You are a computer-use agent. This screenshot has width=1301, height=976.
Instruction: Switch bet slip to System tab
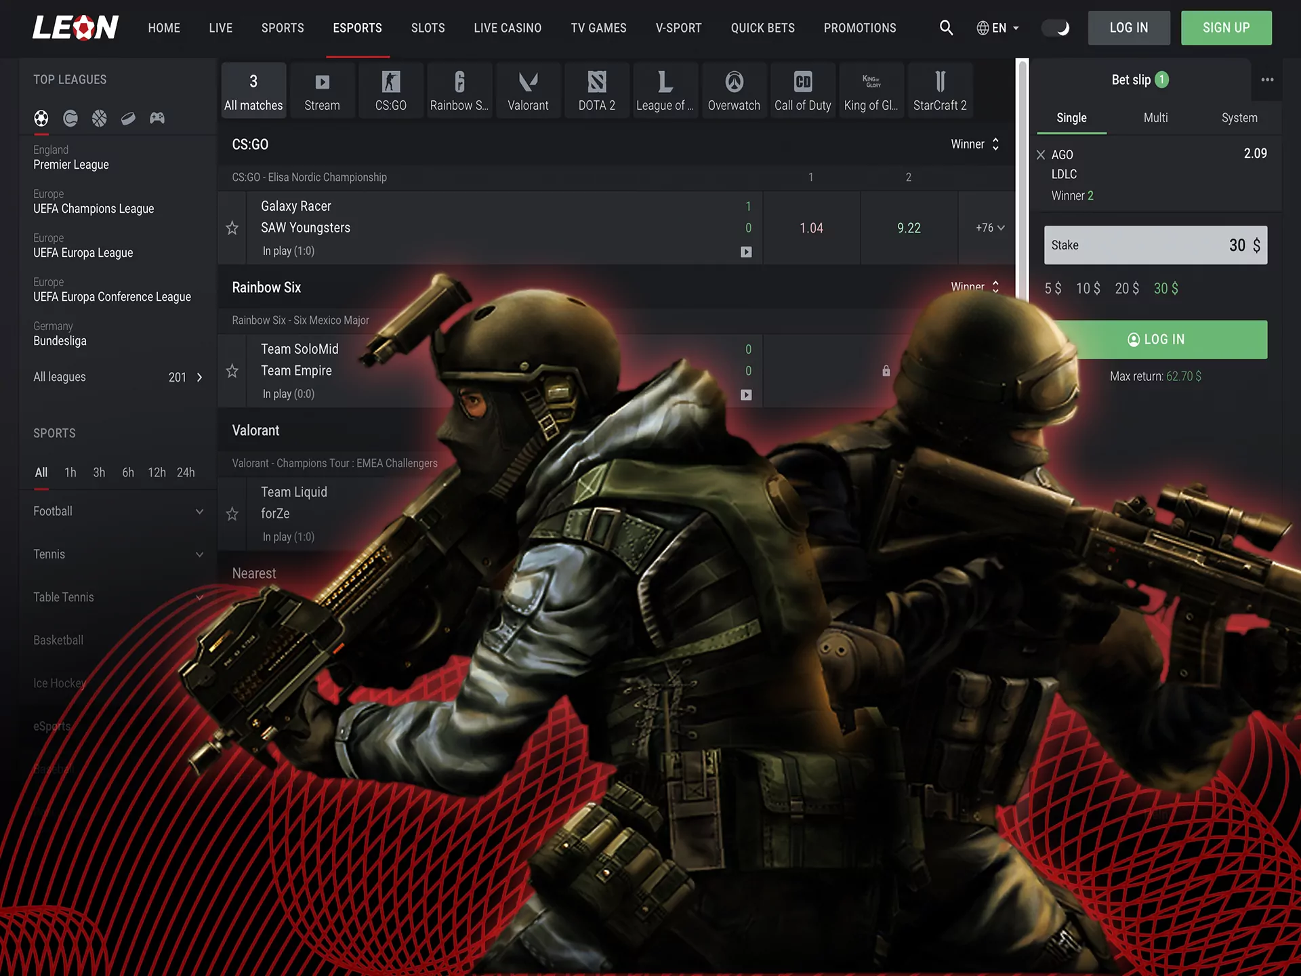1239,118
